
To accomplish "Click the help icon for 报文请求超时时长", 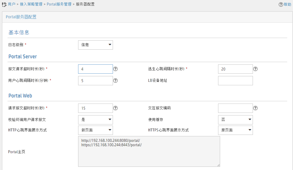I will pyautogui.click(x=116, y=69).
